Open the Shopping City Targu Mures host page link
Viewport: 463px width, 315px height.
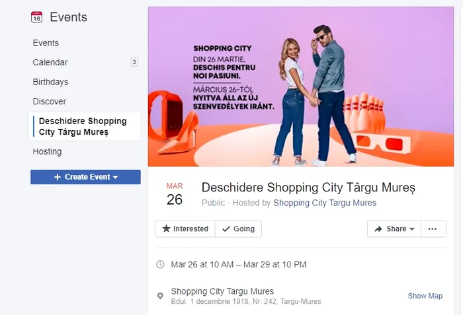pyautogui.click(x=325, y=203)
